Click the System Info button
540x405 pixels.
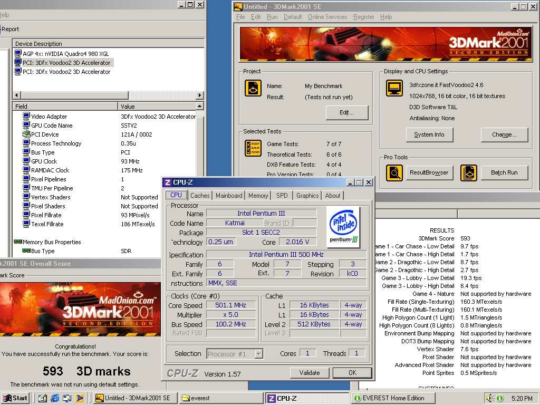[429, 134]
